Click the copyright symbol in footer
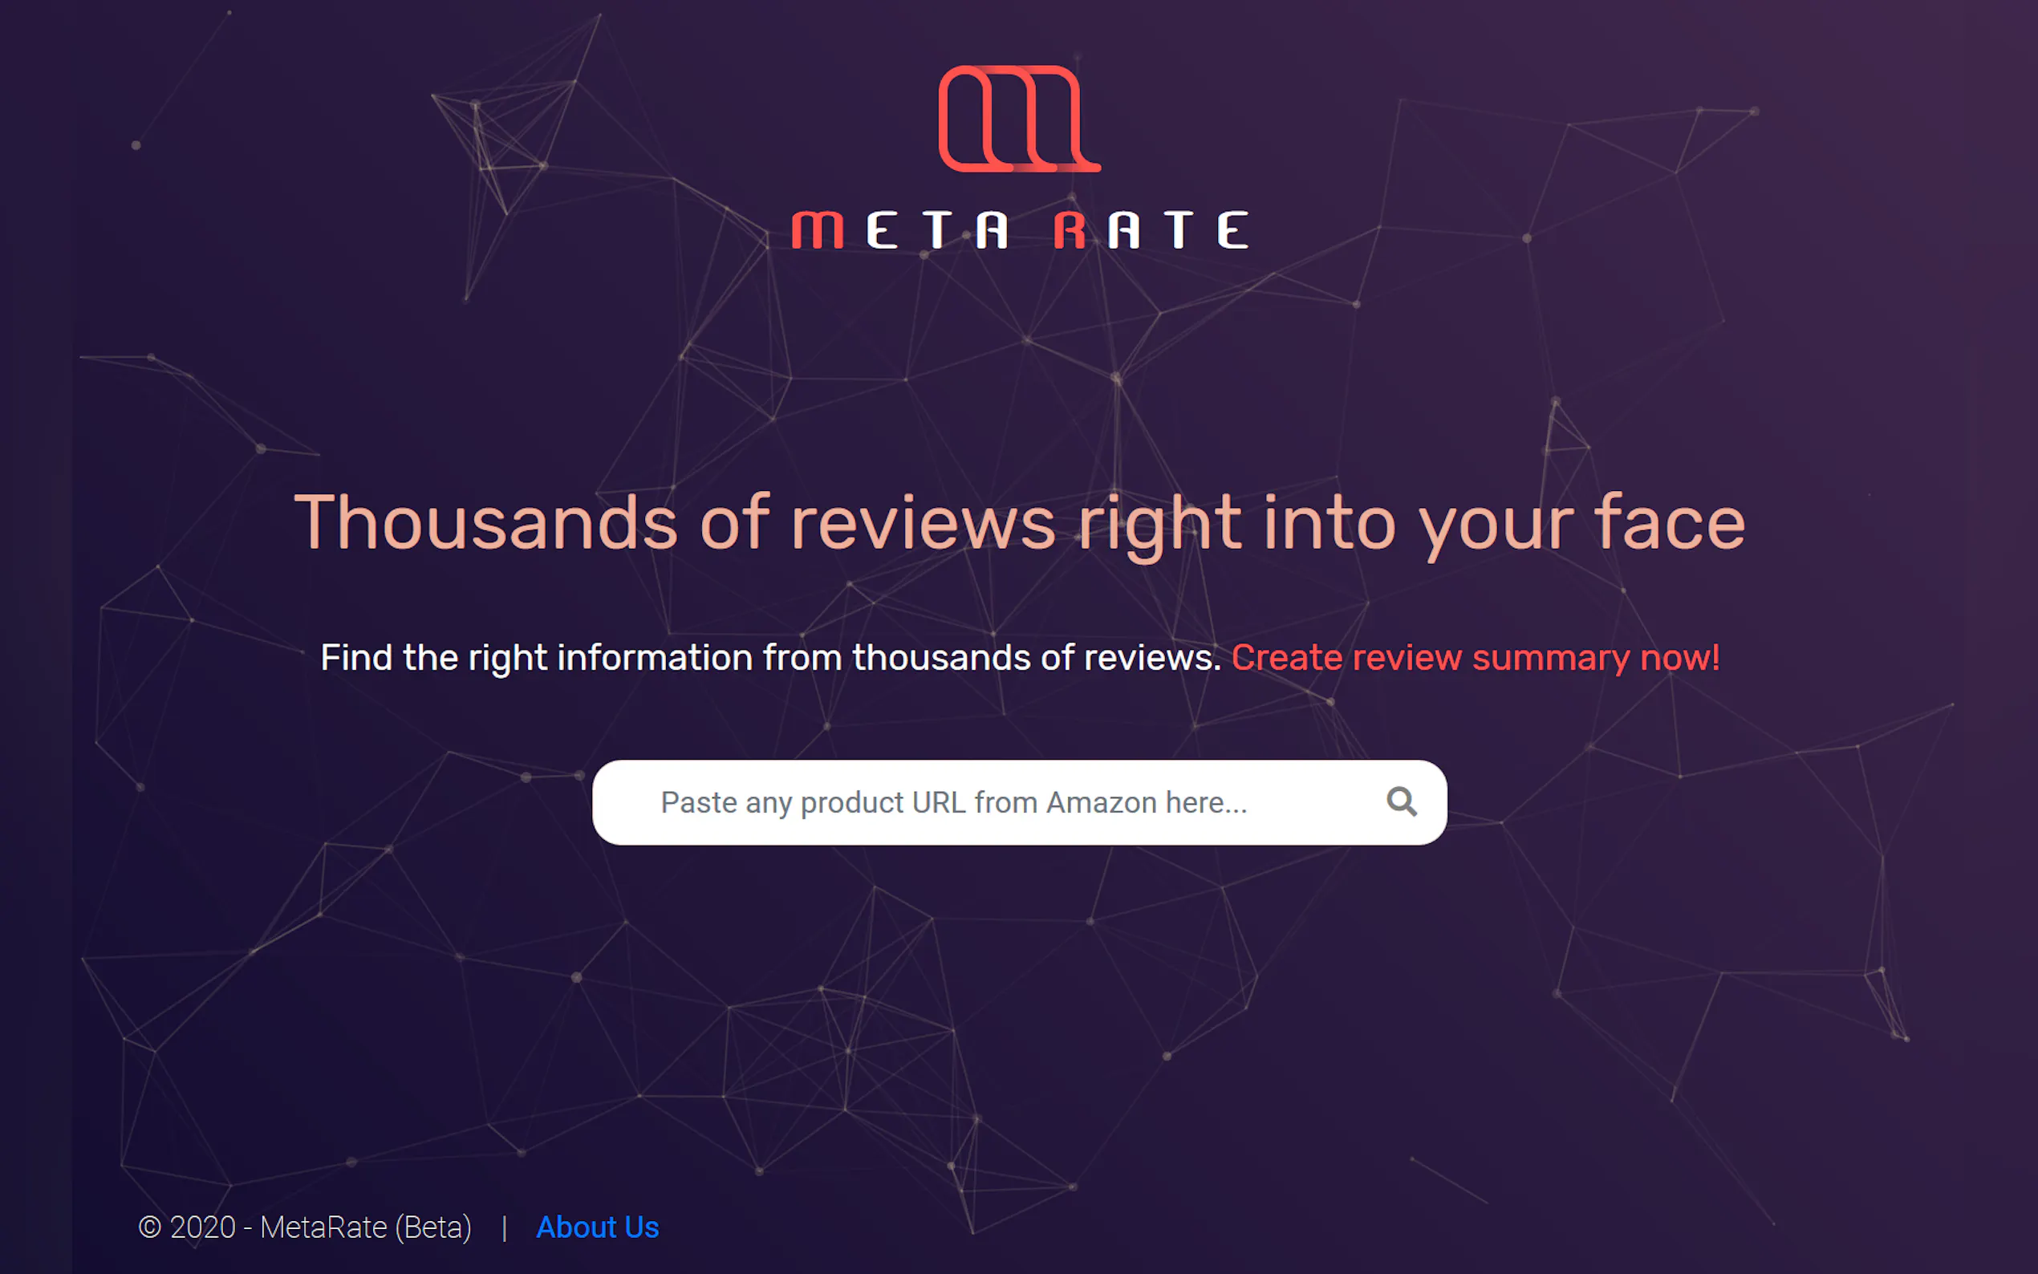 149,1227
